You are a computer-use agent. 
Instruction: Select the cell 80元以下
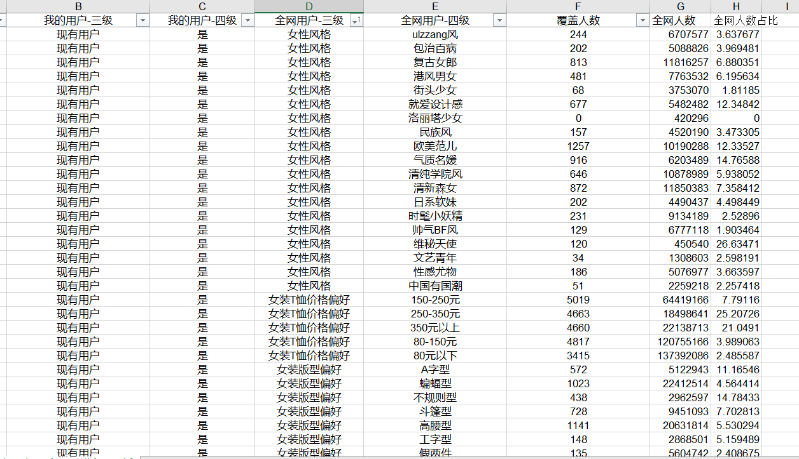click(x=435, y=356)
